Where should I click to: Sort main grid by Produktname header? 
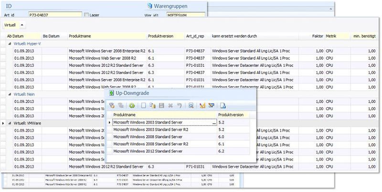tap(107, 36)
